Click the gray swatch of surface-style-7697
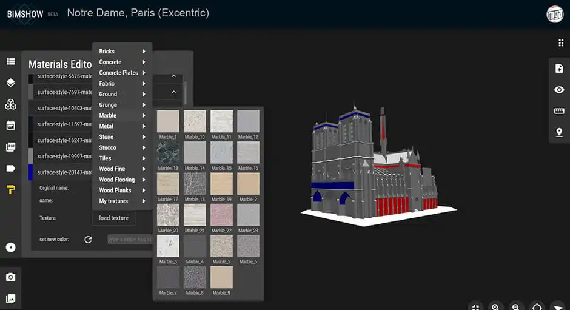This screenshot has height=310, width=570. point(31,92)
